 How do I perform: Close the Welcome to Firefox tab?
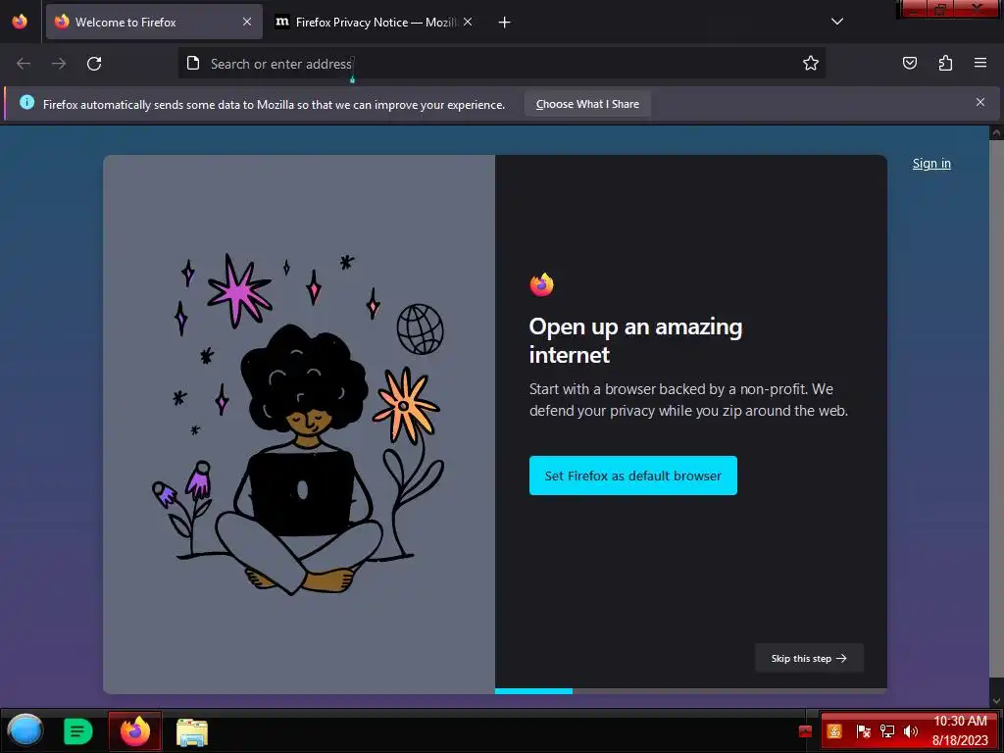(x=247, y=22)
